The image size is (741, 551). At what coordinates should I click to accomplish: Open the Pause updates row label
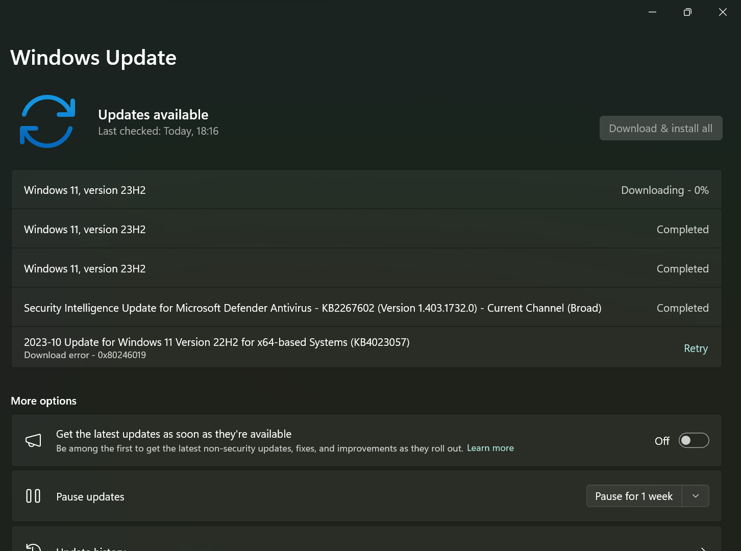click(x=90, y=496)
